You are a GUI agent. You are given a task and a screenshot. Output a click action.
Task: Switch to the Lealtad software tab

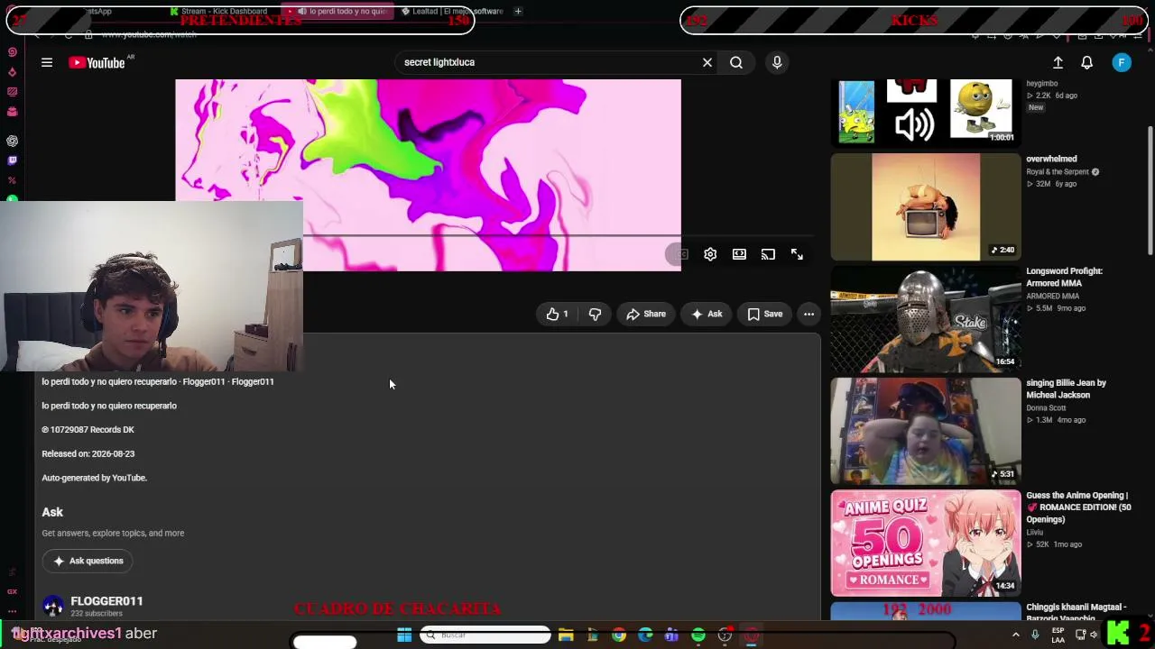point(451,11)
